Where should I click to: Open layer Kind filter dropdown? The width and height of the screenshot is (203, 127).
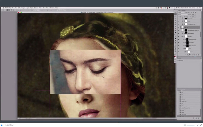[181, 12]
